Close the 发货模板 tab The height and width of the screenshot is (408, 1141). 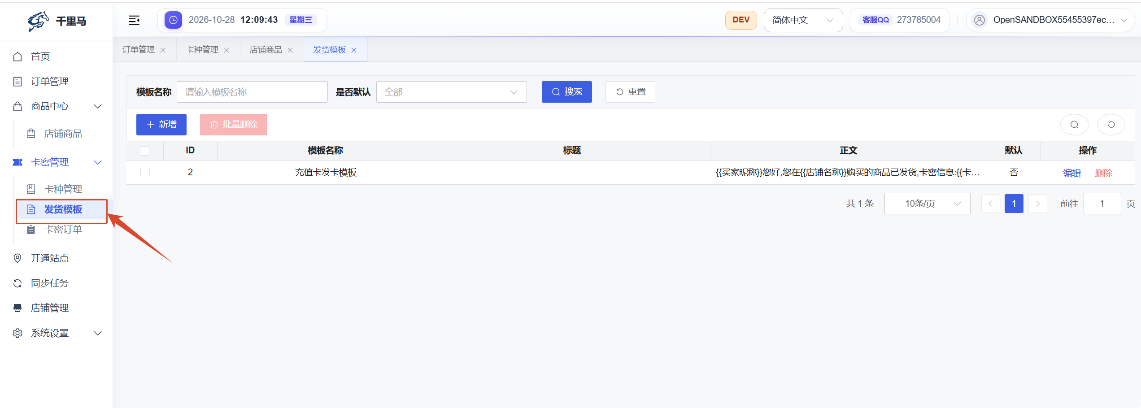point(354,50)
